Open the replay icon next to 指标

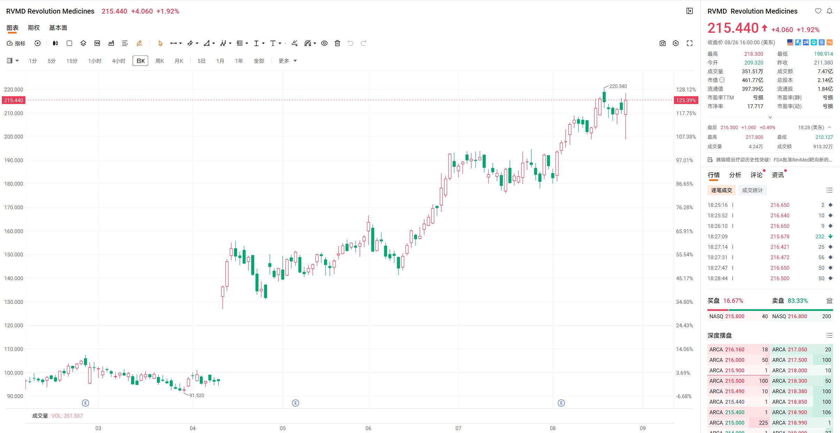coord(37,43)
